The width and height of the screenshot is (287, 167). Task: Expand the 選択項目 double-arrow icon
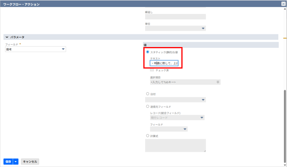point(218,82)
